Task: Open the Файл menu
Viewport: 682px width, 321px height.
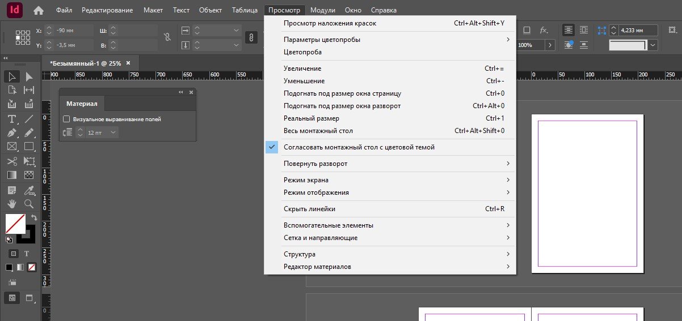Action: coord(64,10)
